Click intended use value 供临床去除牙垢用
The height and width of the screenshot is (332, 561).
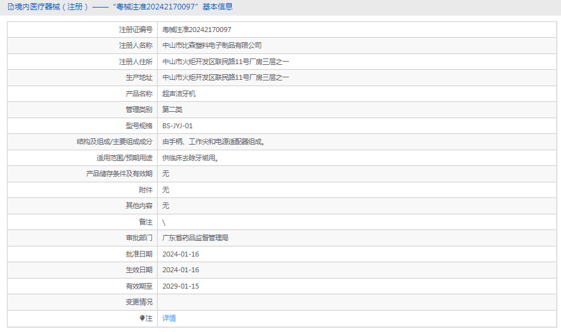click(x=190, y=158)
